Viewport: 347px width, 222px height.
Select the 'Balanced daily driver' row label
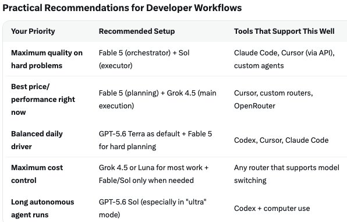[x=37, y=140]
